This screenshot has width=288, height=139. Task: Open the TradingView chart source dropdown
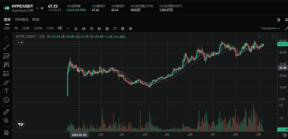[270, 28]
